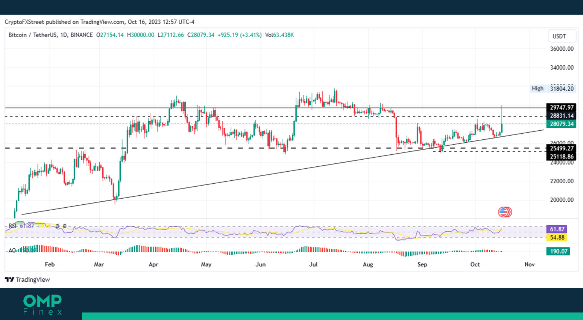
Task: Click the Nov label on time axis
Action: pyautogui.click(x=530, y=264)
